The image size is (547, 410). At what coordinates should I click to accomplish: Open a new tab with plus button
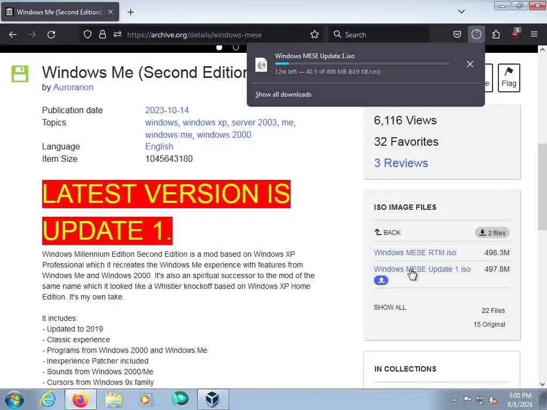pos(130,12)
